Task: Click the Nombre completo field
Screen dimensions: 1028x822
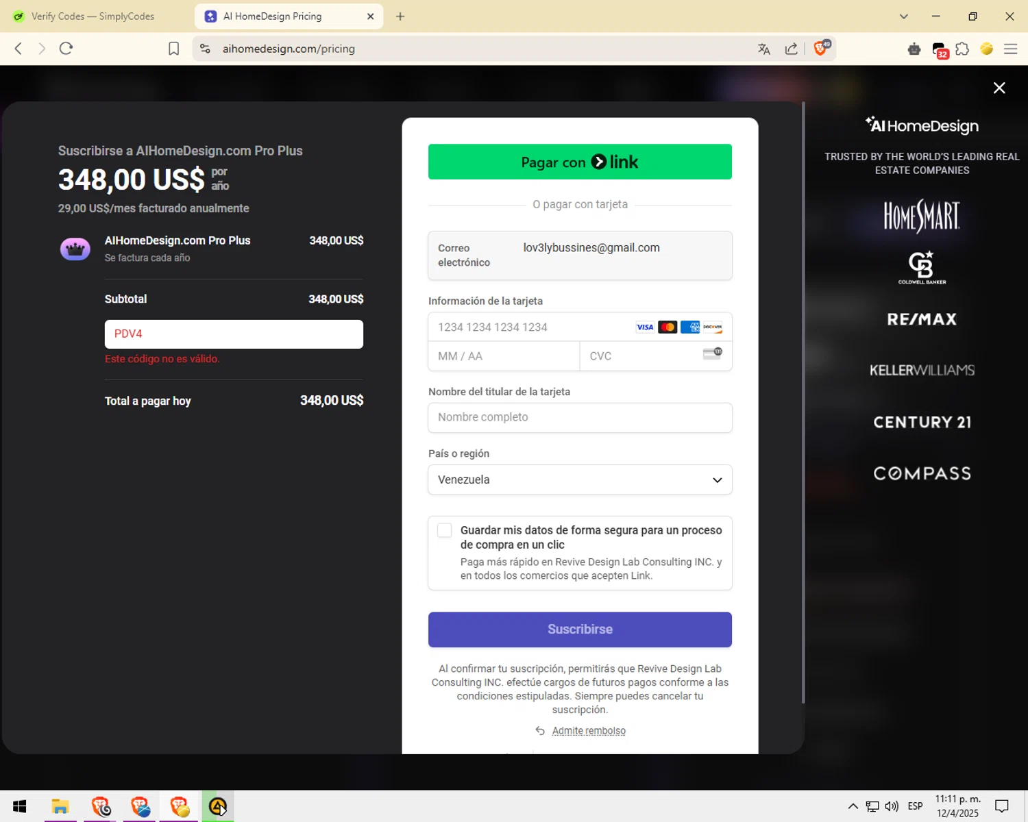Action: click(x=580, y=417)
